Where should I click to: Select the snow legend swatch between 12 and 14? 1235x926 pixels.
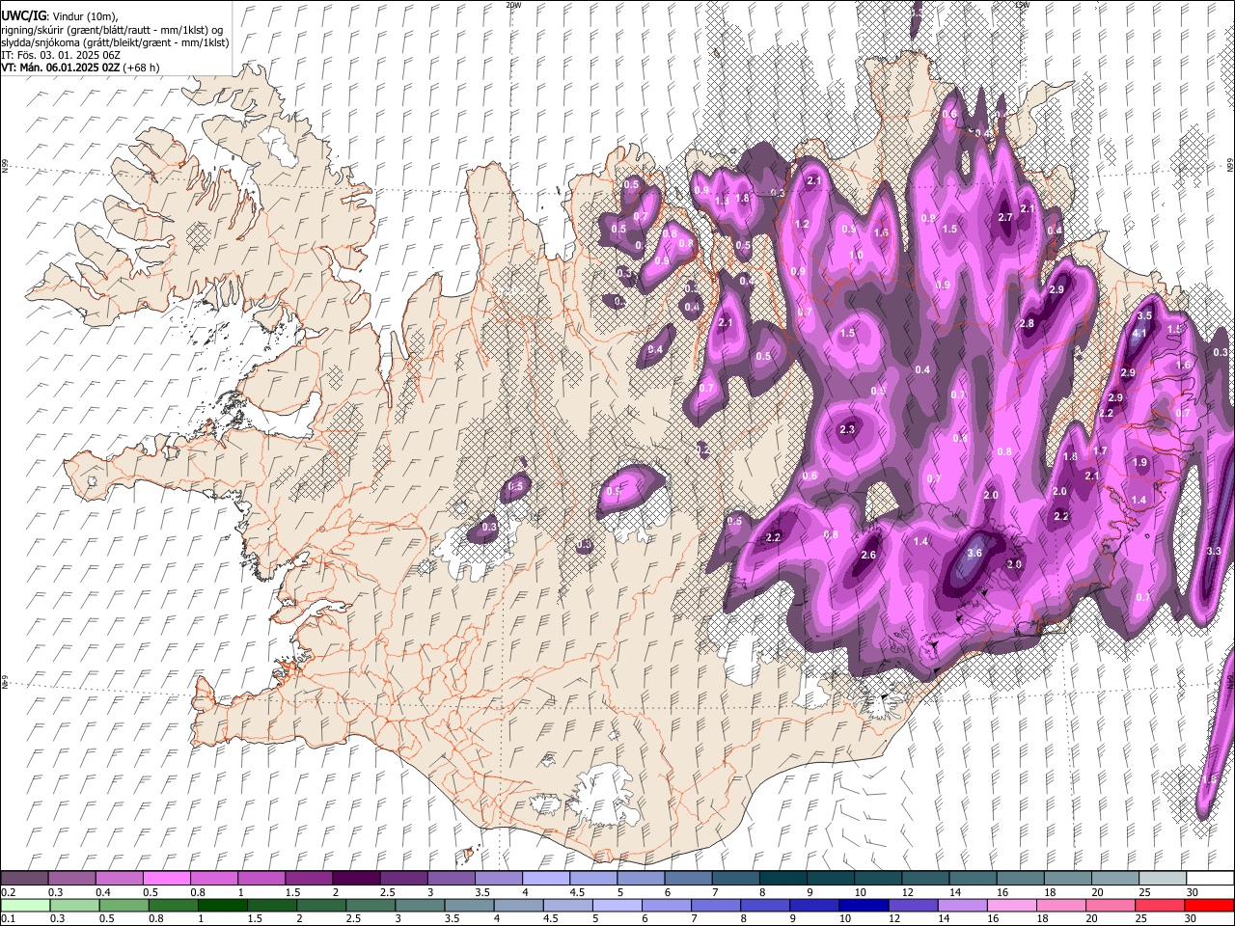pos(924,878)
